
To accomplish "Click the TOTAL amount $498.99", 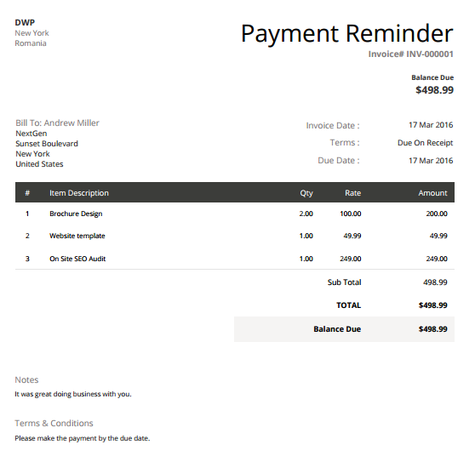I will pos(433,305).
